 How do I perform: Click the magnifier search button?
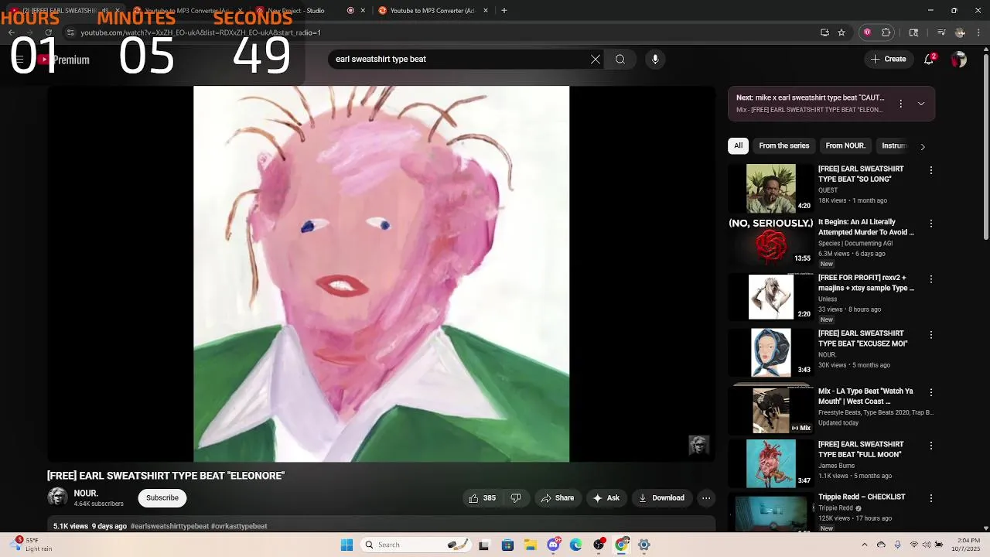[620, 59]
